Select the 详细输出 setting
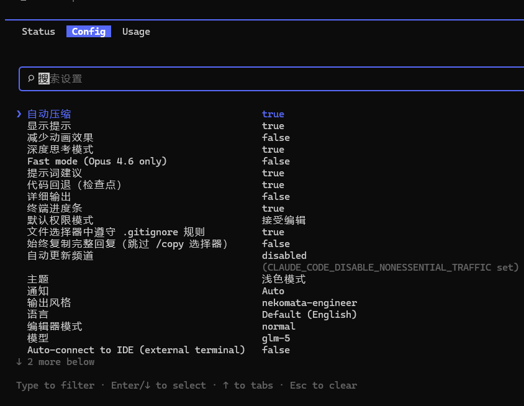 (49, 197)
